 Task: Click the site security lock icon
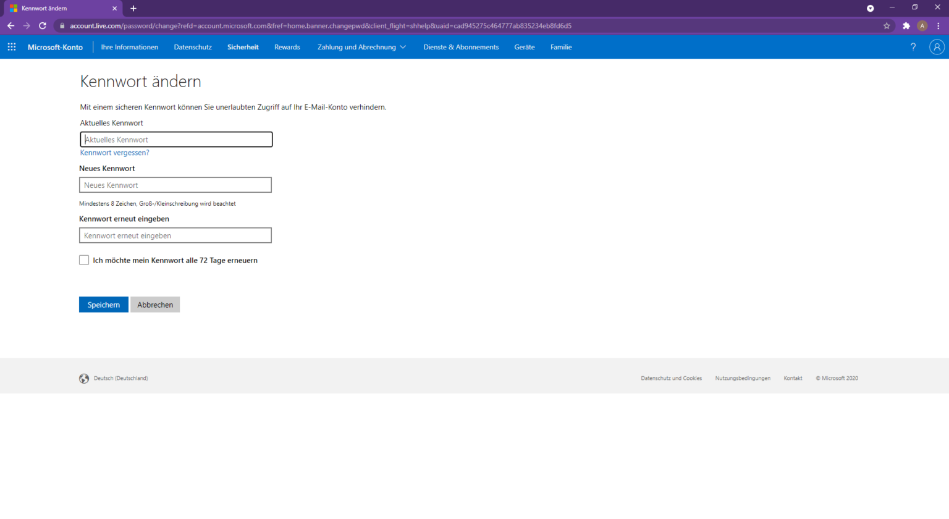pos(61,26)
